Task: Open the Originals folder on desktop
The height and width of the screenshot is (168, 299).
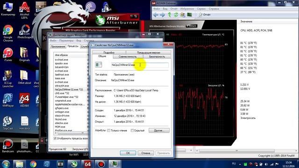Action: tap(24, 55)
